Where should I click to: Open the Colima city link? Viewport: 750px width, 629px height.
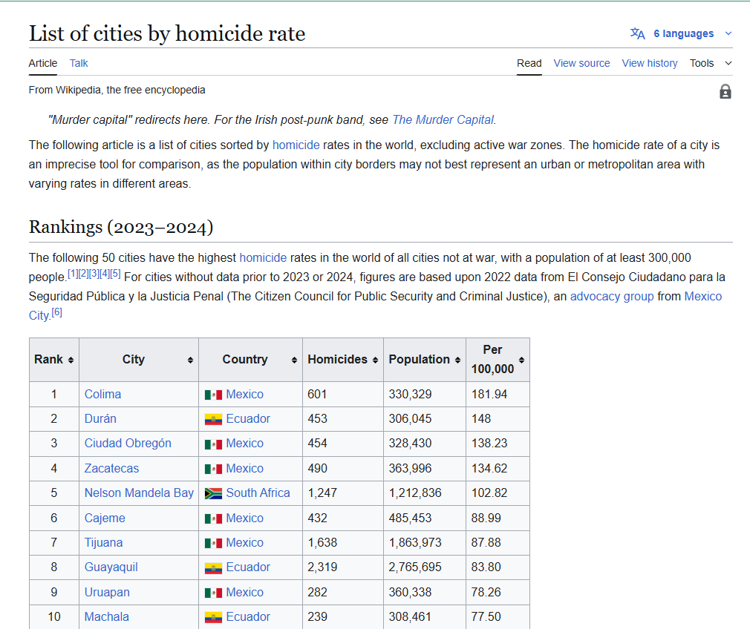point(102,395)
